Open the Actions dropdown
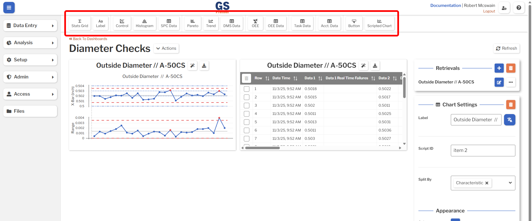The width and height of the screenshot is (532, 221). [x=166, y=48]
